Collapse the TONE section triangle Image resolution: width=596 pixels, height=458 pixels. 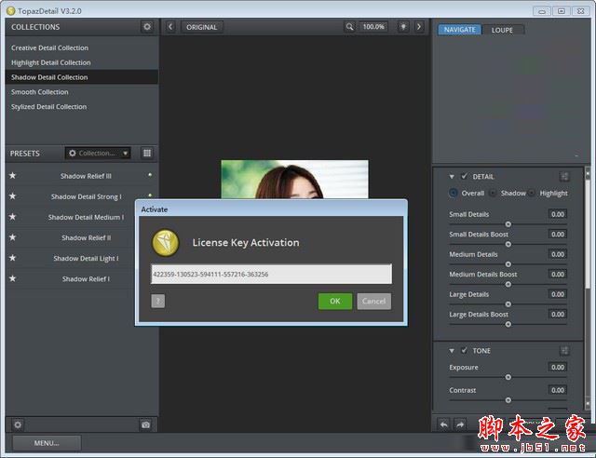pos(452,351)
